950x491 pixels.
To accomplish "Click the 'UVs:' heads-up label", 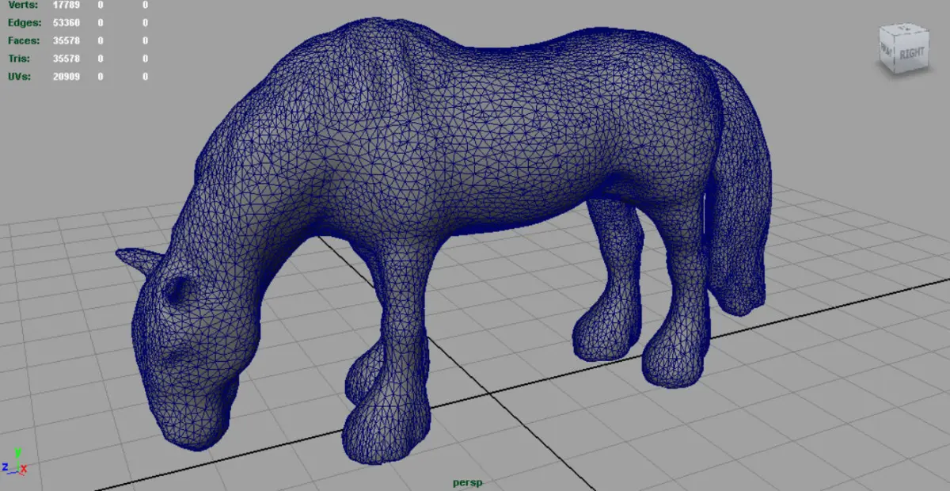I will click(21, 77).
